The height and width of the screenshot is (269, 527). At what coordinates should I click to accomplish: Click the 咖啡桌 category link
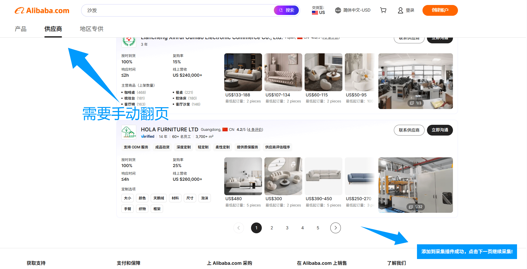point(129,92)
